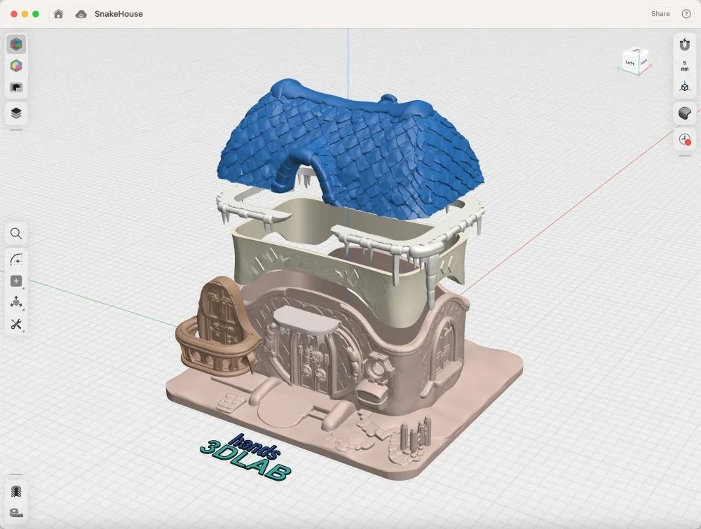Select the Modeling workspace cube icon
This screenshot has height=529, width=701.
click(x=16, y=44)
